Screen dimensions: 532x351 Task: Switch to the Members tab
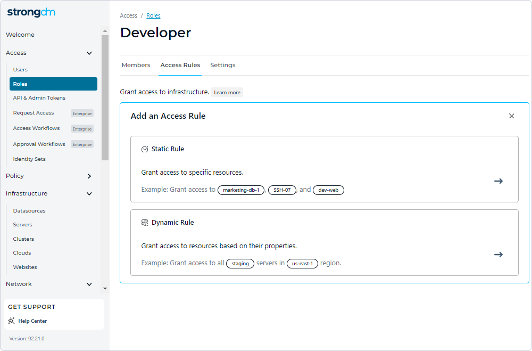tap(136, 65)
